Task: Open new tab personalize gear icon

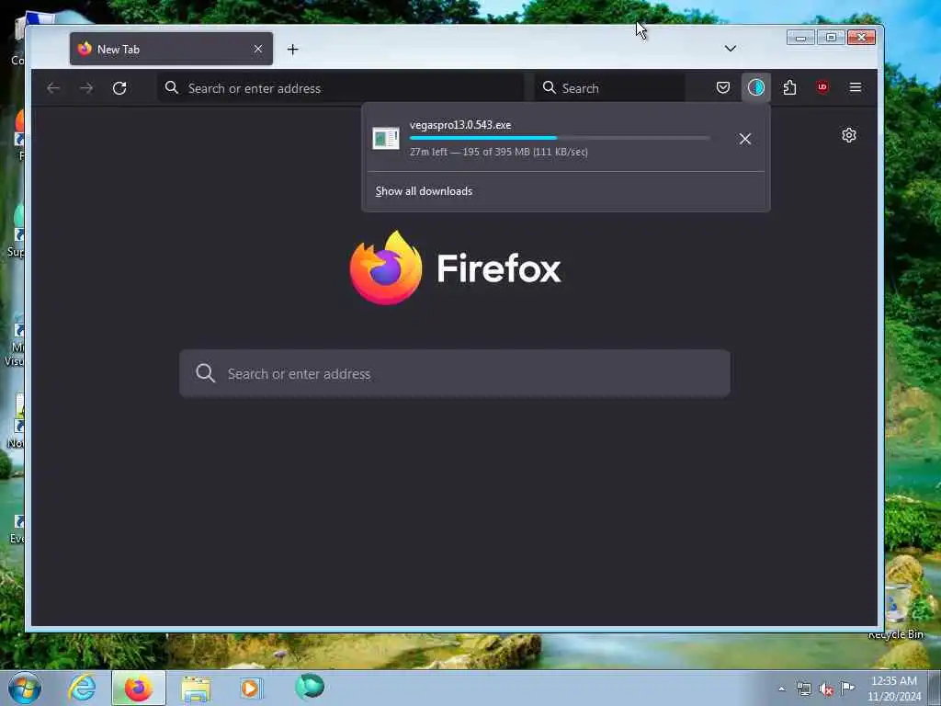Action: pyautogui.click(x=848, y=135)
